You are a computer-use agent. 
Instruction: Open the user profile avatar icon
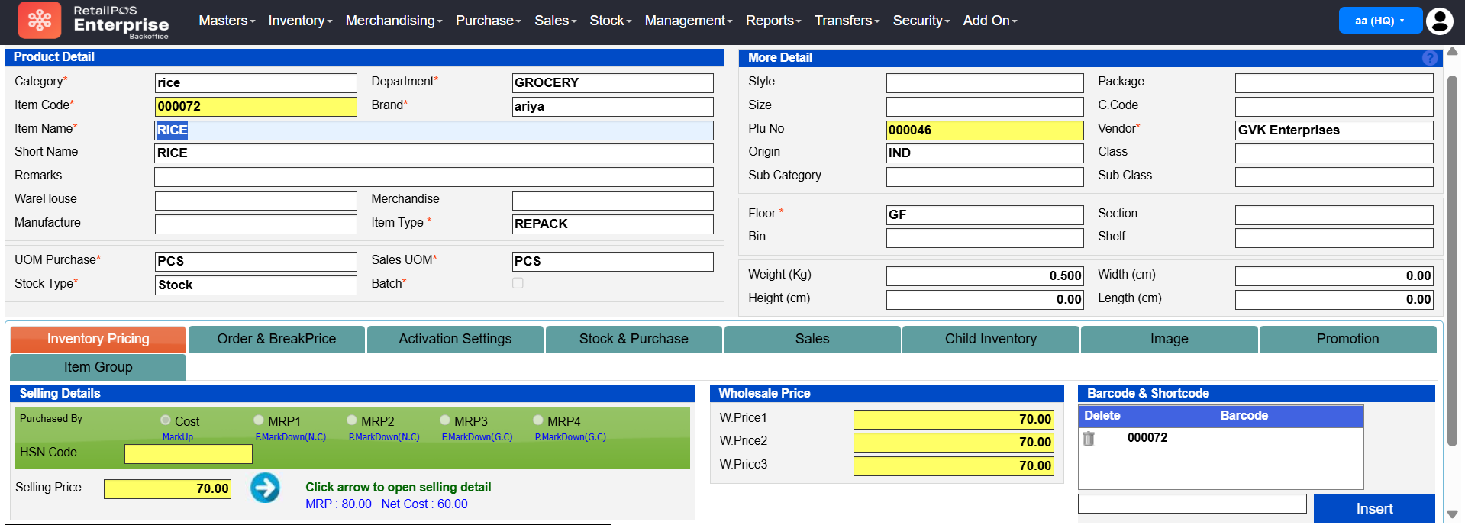[x=1440, y=21]
